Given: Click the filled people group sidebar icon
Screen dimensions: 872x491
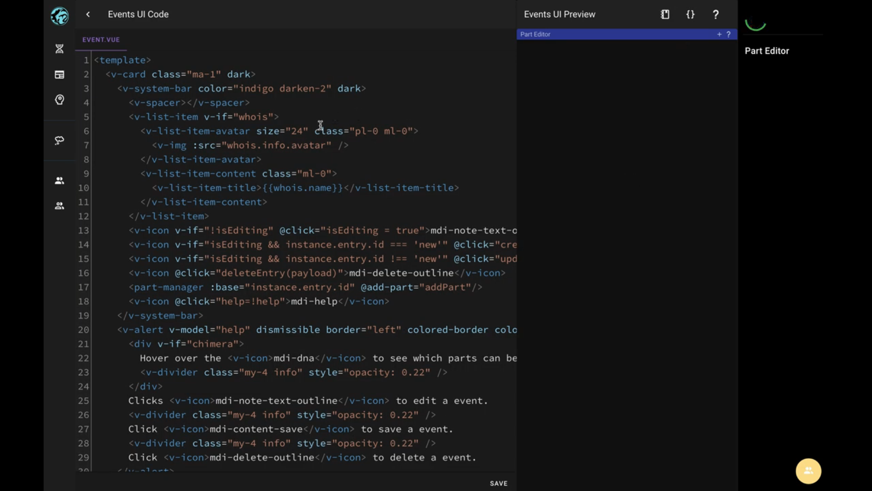Looking at the screenshot, I should tap(59, 181).
